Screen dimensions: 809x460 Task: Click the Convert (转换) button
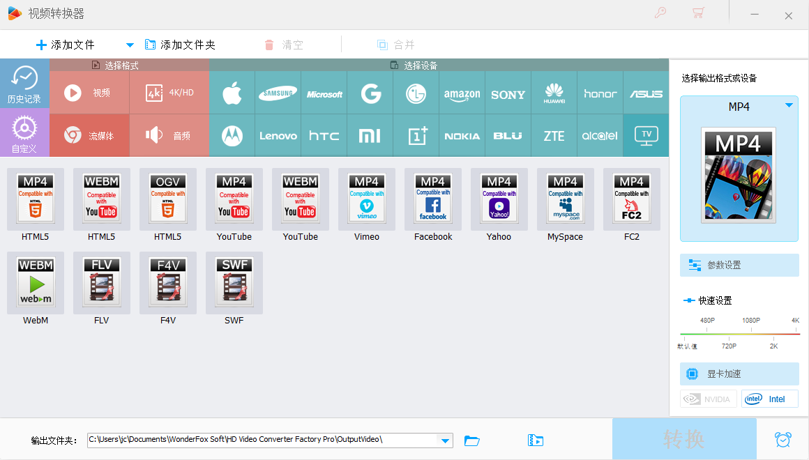click(x=684, y=439)
